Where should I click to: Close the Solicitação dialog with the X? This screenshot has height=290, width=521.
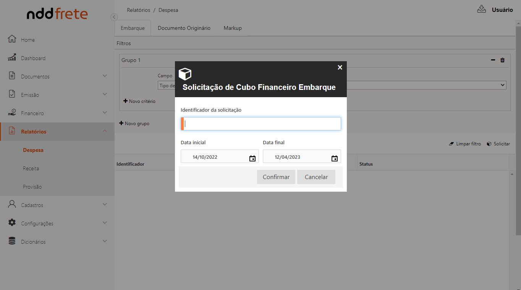point(340,67)
